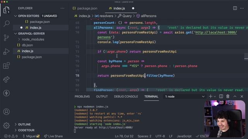Viewport: 248px width, 139px height.
Task: Open db.json in file tree
Action: click(x=27, y=45)
